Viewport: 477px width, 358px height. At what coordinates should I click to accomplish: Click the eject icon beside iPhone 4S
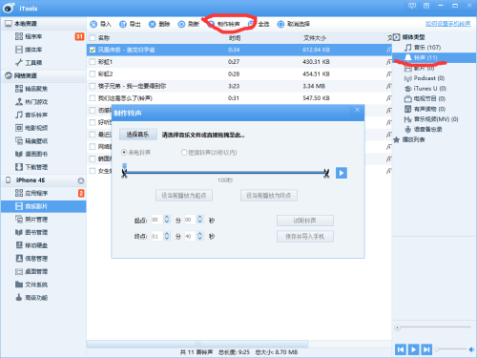[81, 180]
